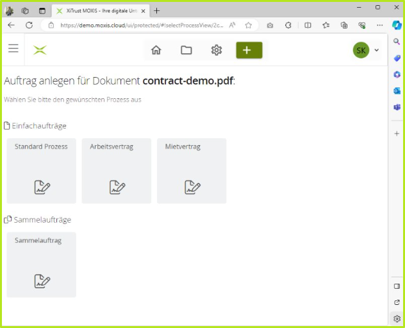Select the Mietvertrag process tile
Screen dimensions: 405x328
tap(192, 171)
